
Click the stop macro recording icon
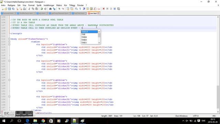click(x=107, y=9)
